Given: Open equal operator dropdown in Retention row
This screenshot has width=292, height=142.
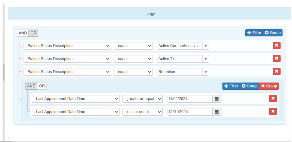Looking at the screenshot, I should 133,72.
